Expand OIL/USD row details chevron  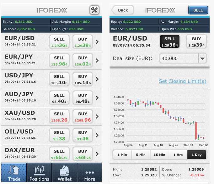pos(97,135)
